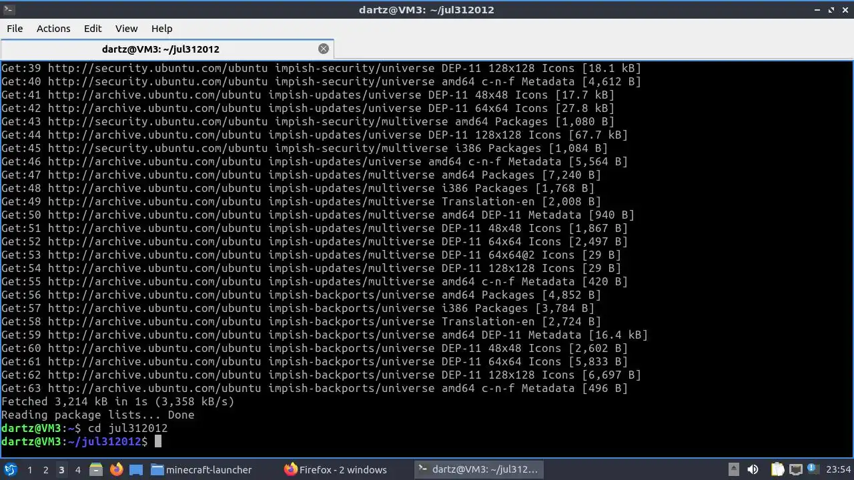This screenshot has width=854, height=480.
Task: Open the network connection tray icon
Action: coord(795,469)
